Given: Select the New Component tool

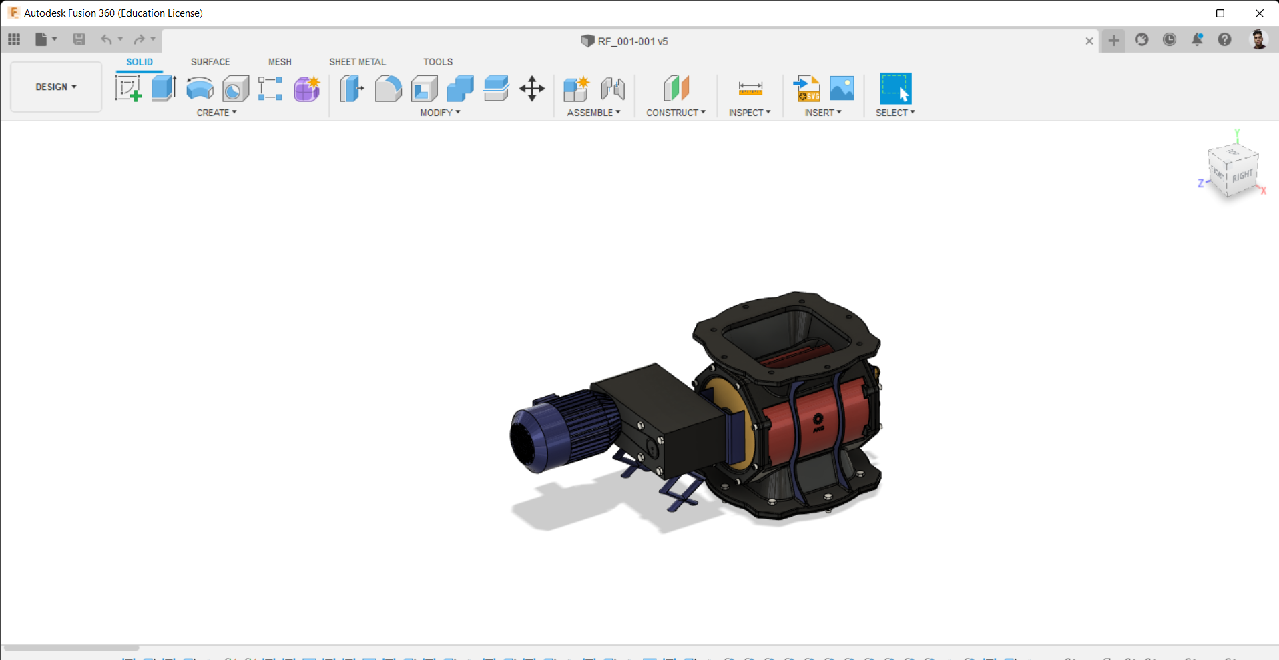Looking at the screenshot, I should tap(576, 88).
